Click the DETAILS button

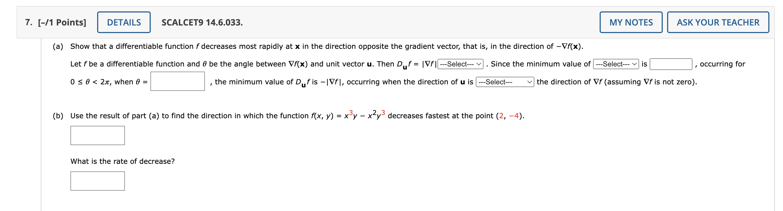click(124, 22)
